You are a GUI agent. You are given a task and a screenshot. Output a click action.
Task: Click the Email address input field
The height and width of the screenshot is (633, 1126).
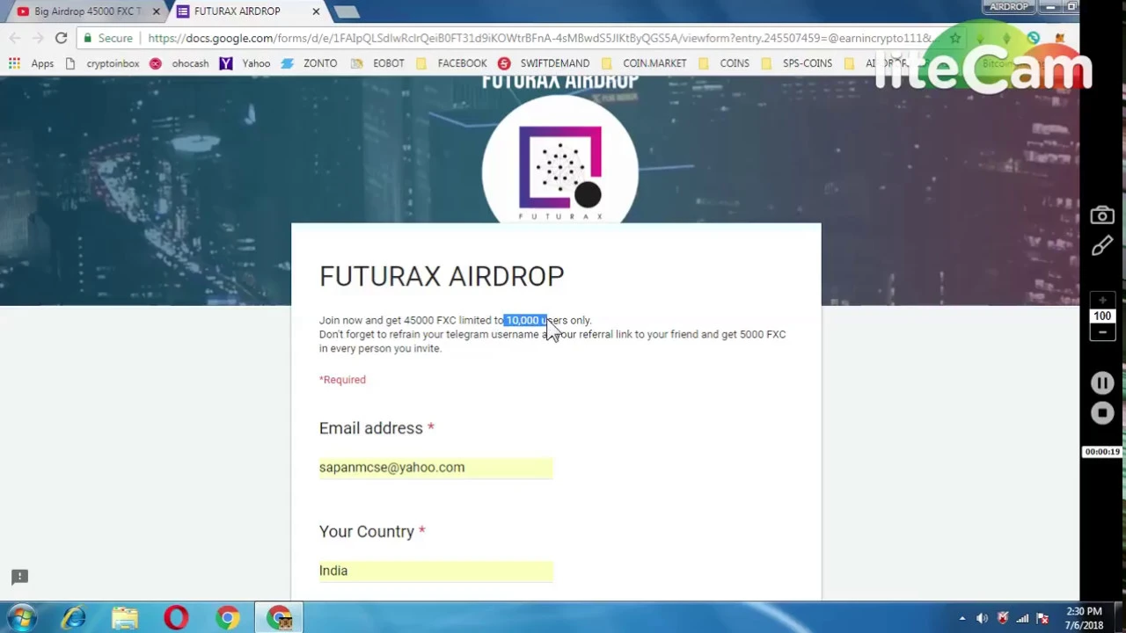tap(435, 467)
